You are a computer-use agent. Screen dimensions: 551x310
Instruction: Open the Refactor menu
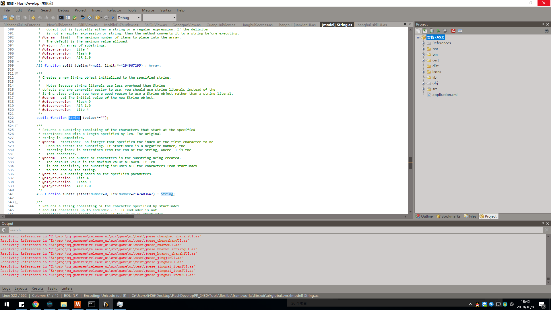click(114, 10)
